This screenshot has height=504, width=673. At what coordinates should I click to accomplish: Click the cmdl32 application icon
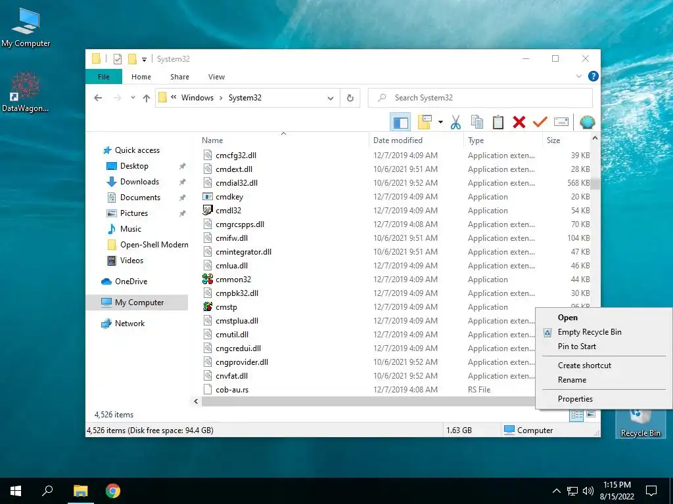point(208,211)
